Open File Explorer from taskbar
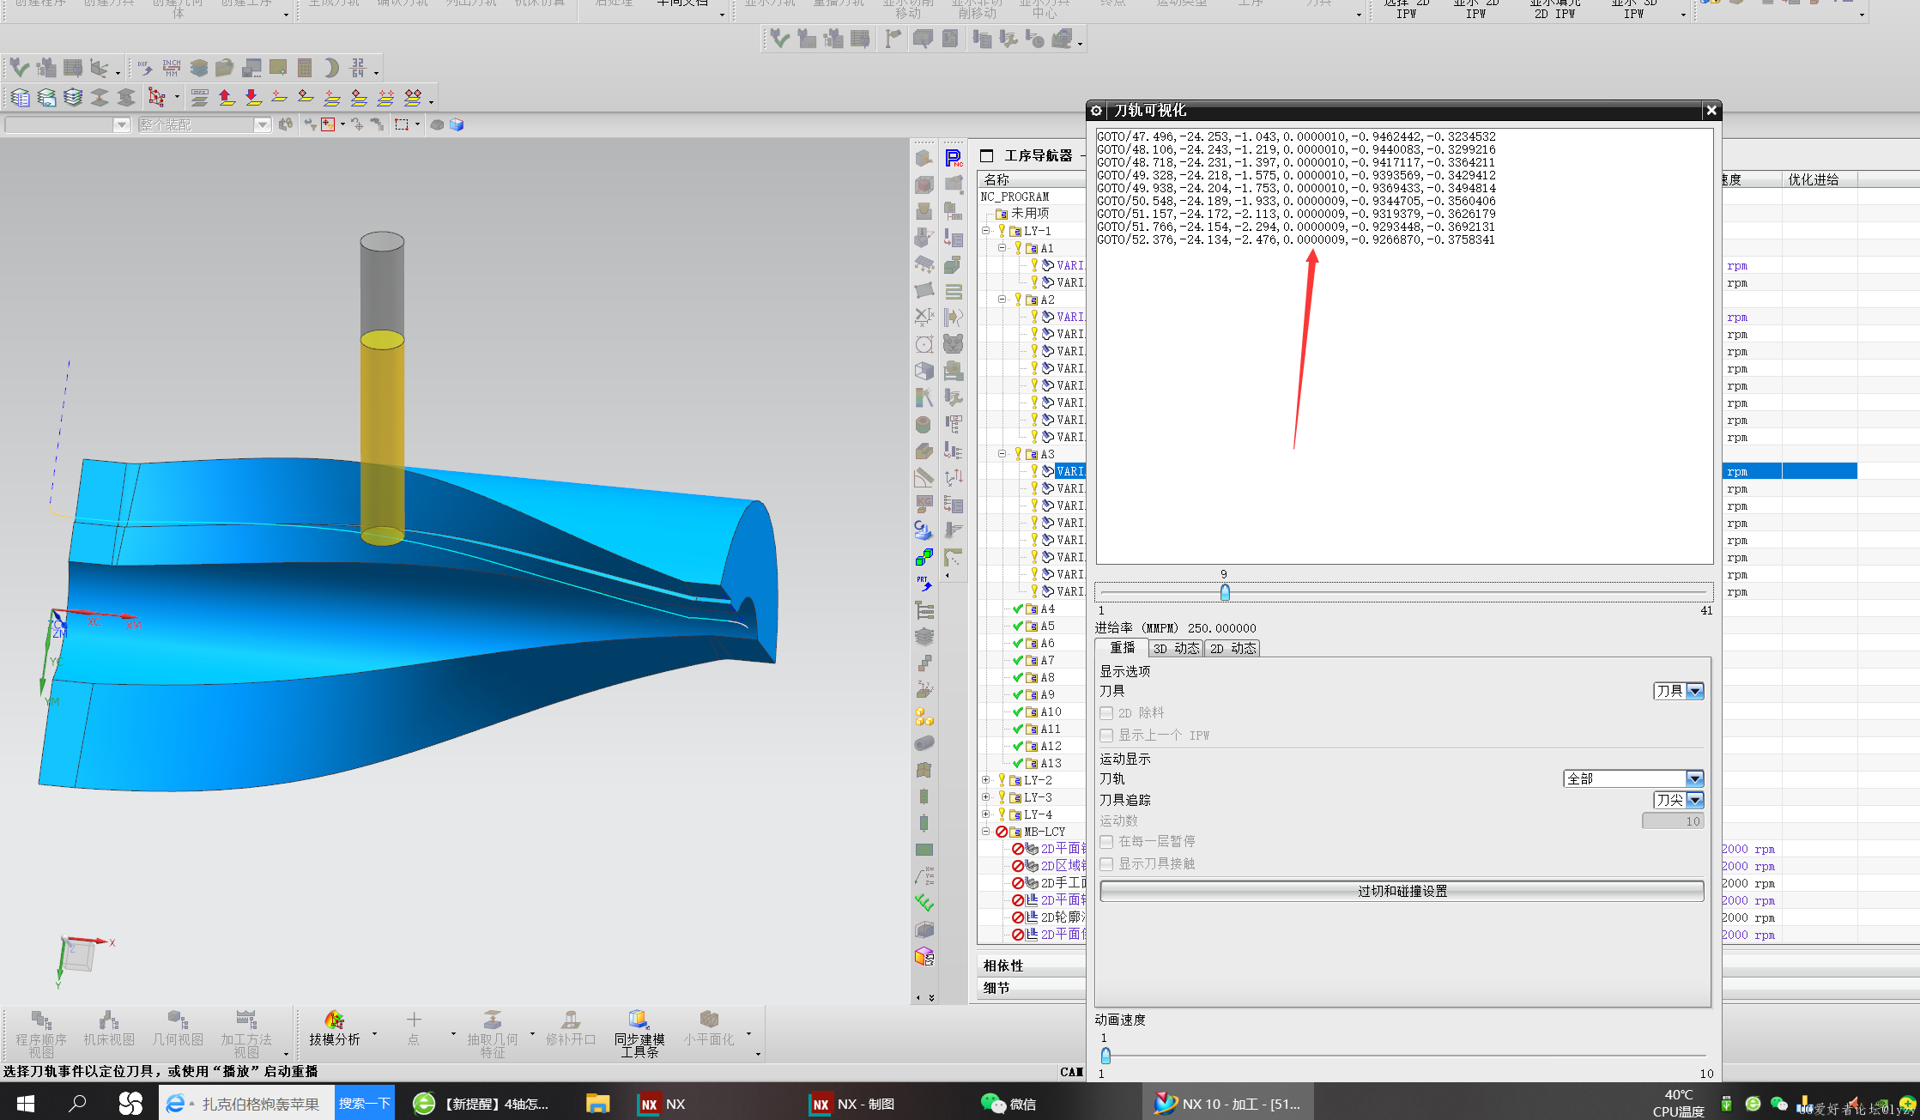This screenshot has width=1920, height=1120. [598, 1104]
